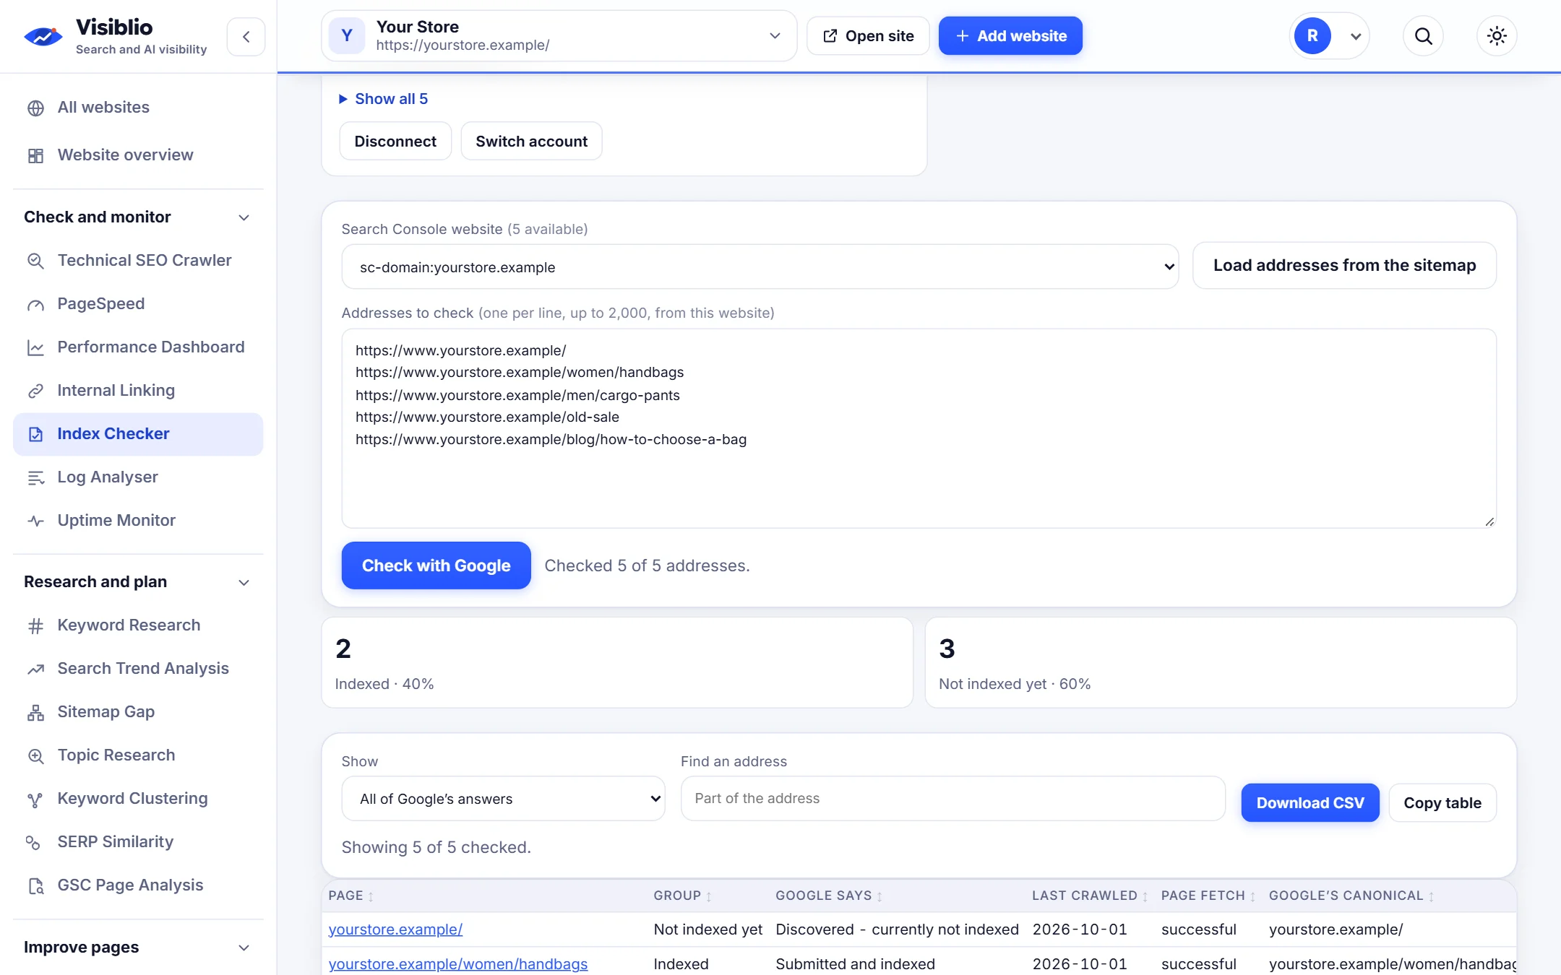This screenshot has height=975, width=1561.
Task: Open the user account R dropdown
Action: click(1329, 36)
